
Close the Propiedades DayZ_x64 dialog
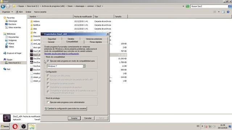108,34
